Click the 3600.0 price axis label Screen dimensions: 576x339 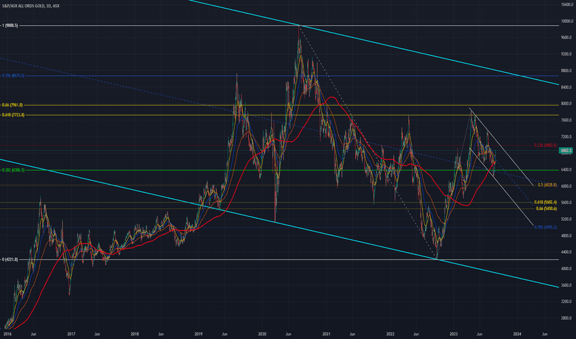(566, 285)
